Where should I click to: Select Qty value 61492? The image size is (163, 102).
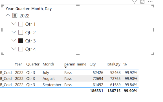[x=98, y=85]
